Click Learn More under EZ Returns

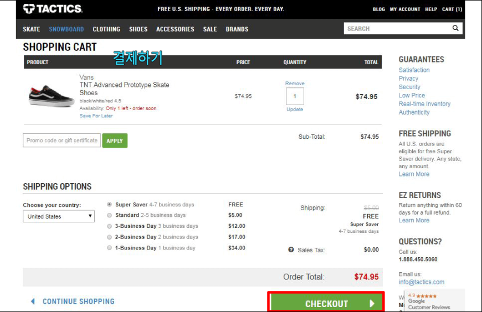(414, 221)
